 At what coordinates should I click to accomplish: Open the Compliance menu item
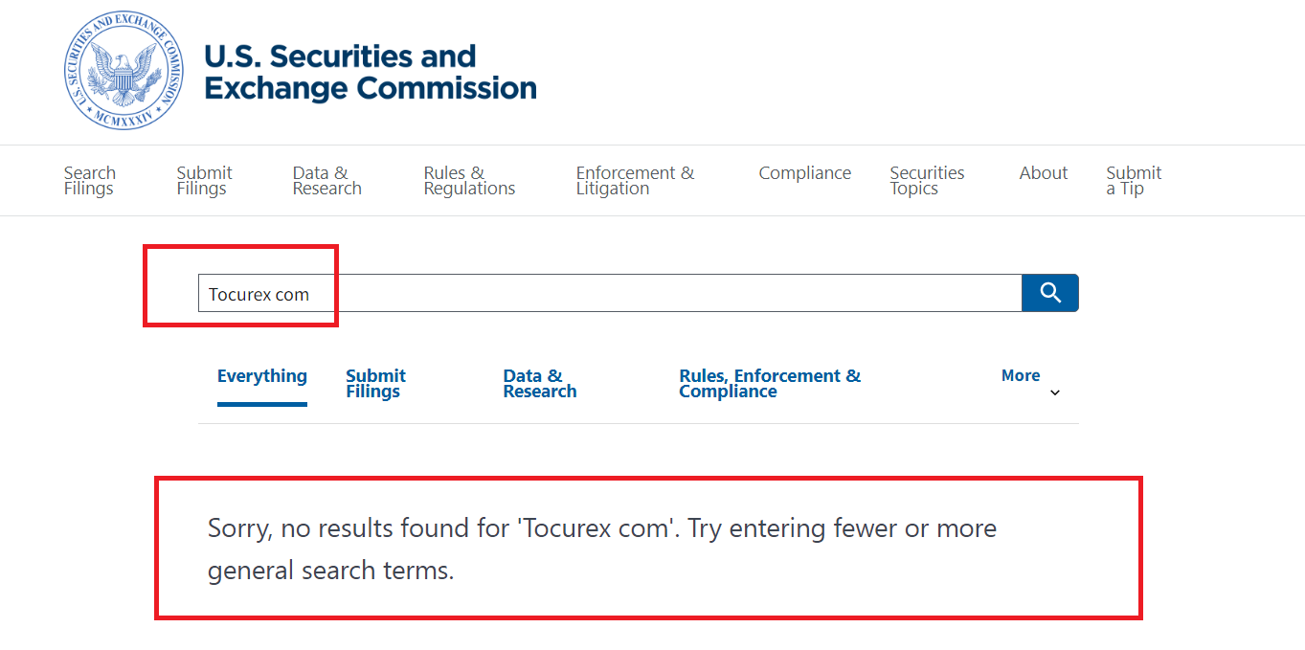click(805, 173)
